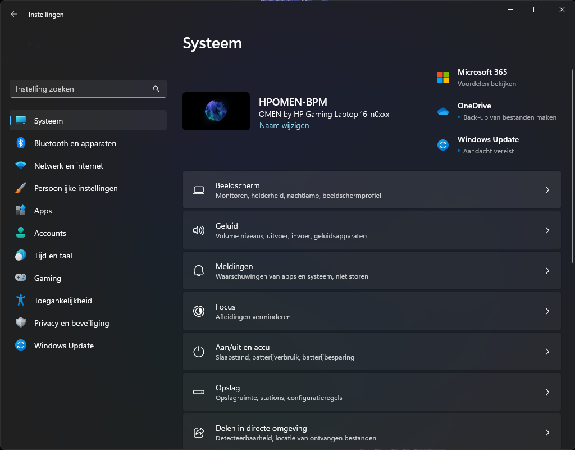
Task: Click Voordelen bekijken under Microsoft 365
Action: (487, 84)
